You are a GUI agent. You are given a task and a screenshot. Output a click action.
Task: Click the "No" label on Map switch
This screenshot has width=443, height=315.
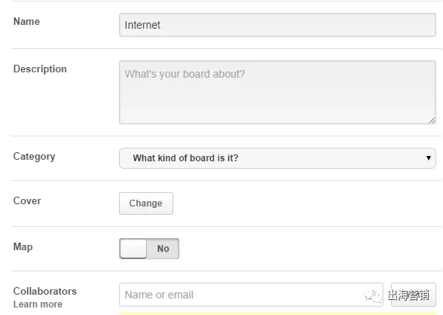pyautogui.click(x=163, y=249)
